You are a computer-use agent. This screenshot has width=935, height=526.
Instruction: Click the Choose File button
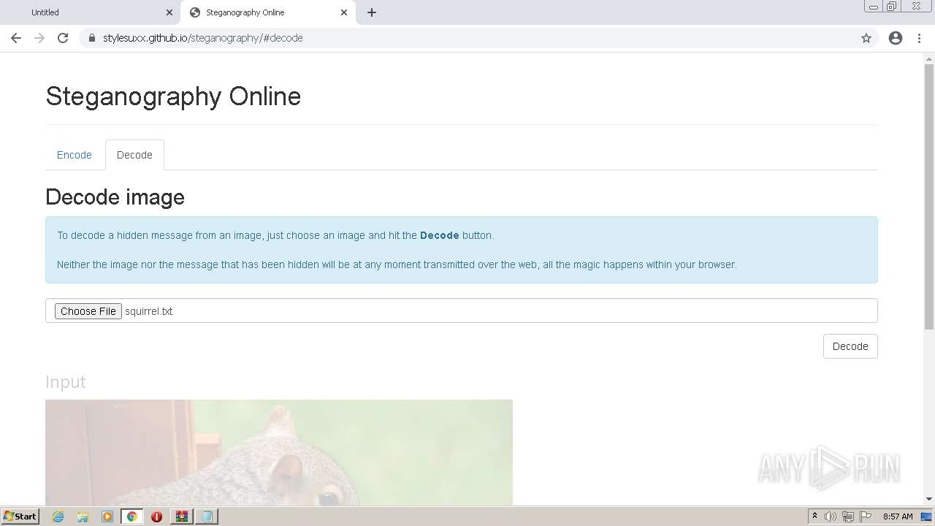coord(88,311)
